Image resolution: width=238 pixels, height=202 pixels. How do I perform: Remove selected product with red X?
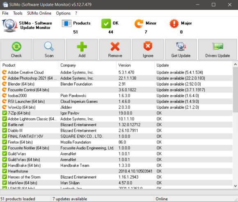[x=115, y=49]
